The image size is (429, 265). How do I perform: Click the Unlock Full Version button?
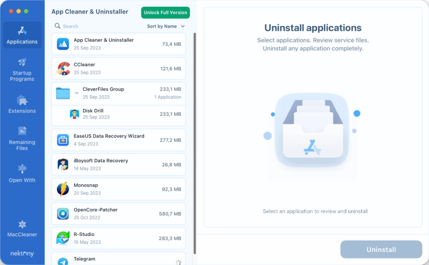[x=165, y=12]
